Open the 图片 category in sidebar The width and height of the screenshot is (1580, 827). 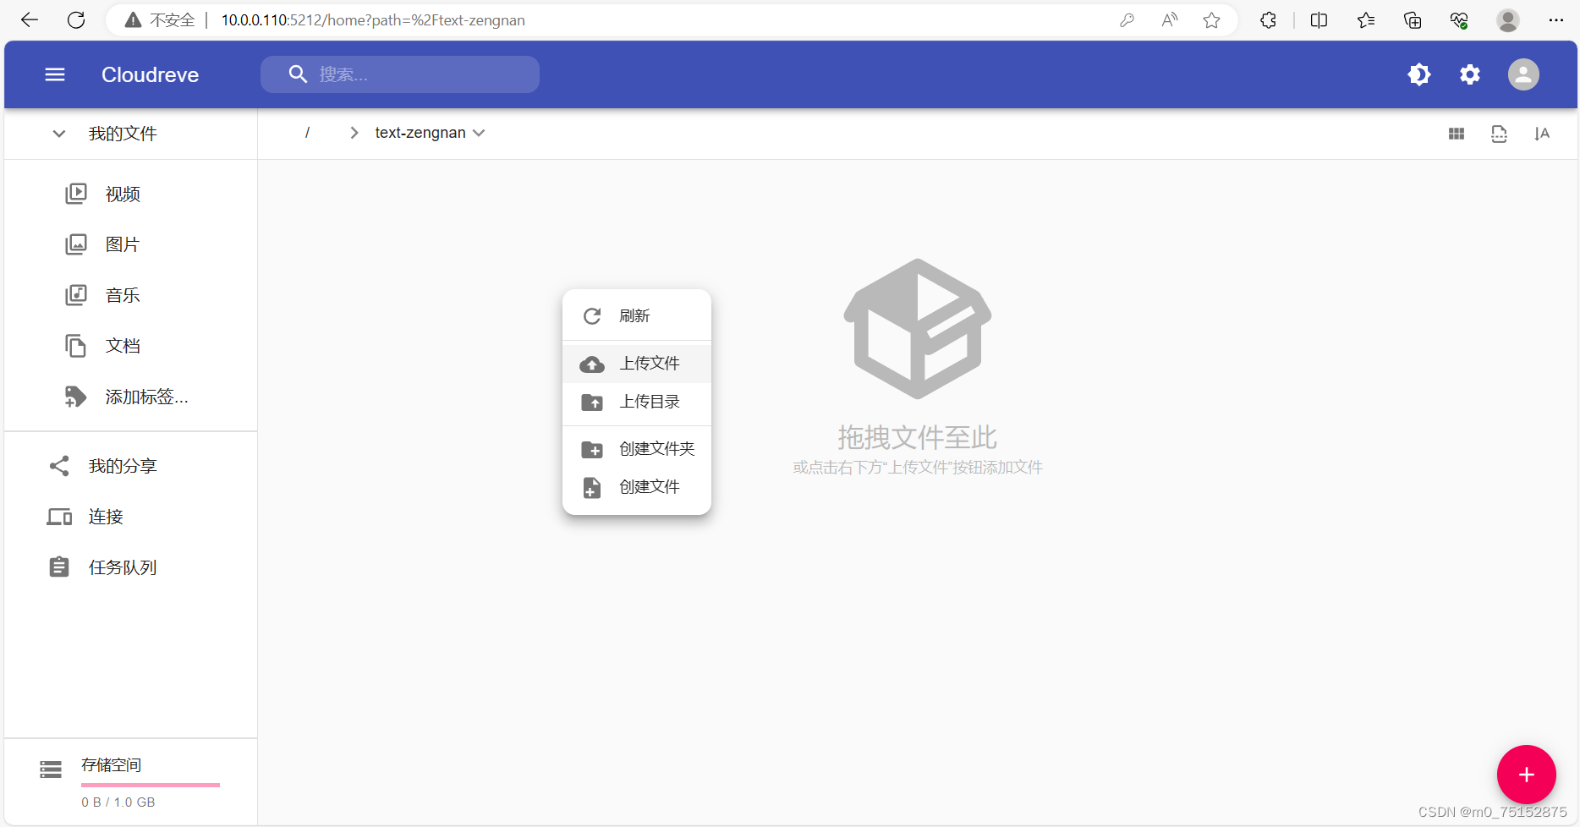(122, 244)
